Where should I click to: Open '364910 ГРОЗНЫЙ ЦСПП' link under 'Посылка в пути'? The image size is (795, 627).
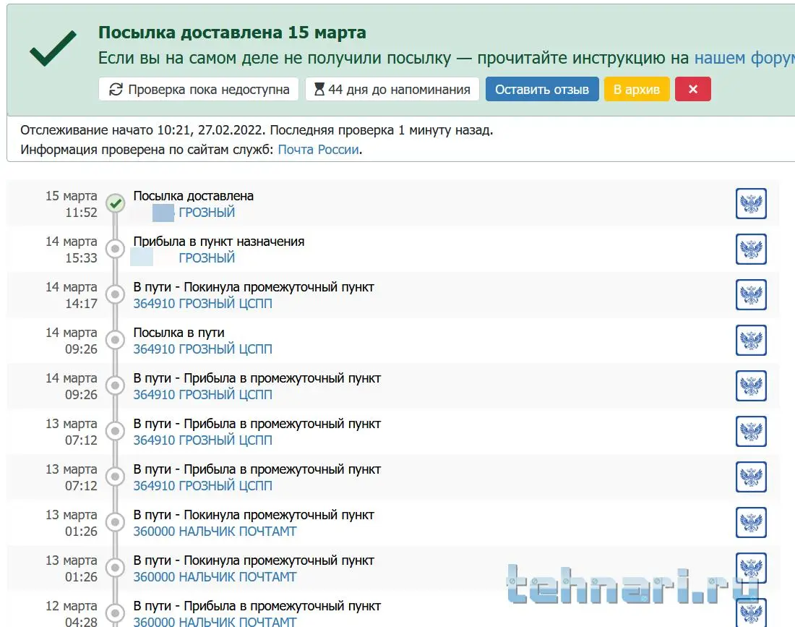pyautogui.click(x=203, y=349)
